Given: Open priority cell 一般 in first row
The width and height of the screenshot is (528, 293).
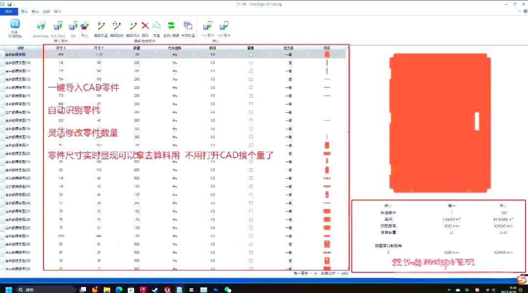Looking at the screenshot, I should pos(288,55).
